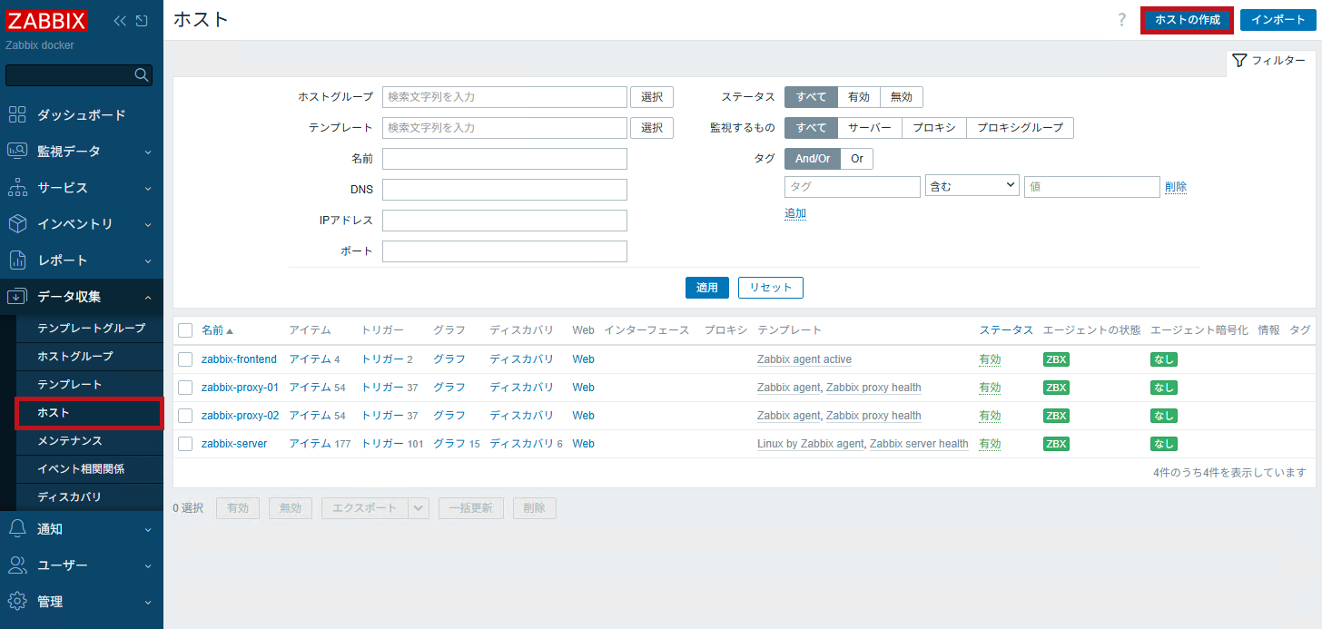The image size is (1322, 629).
Task: Open the zabbix-server host link
Action: 234,444
